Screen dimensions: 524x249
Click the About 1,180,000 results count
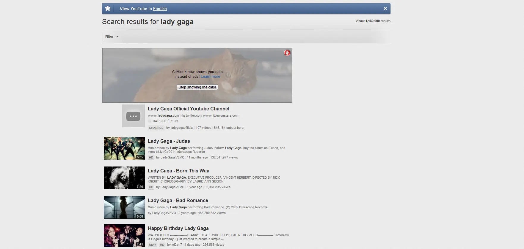[373, 21]
